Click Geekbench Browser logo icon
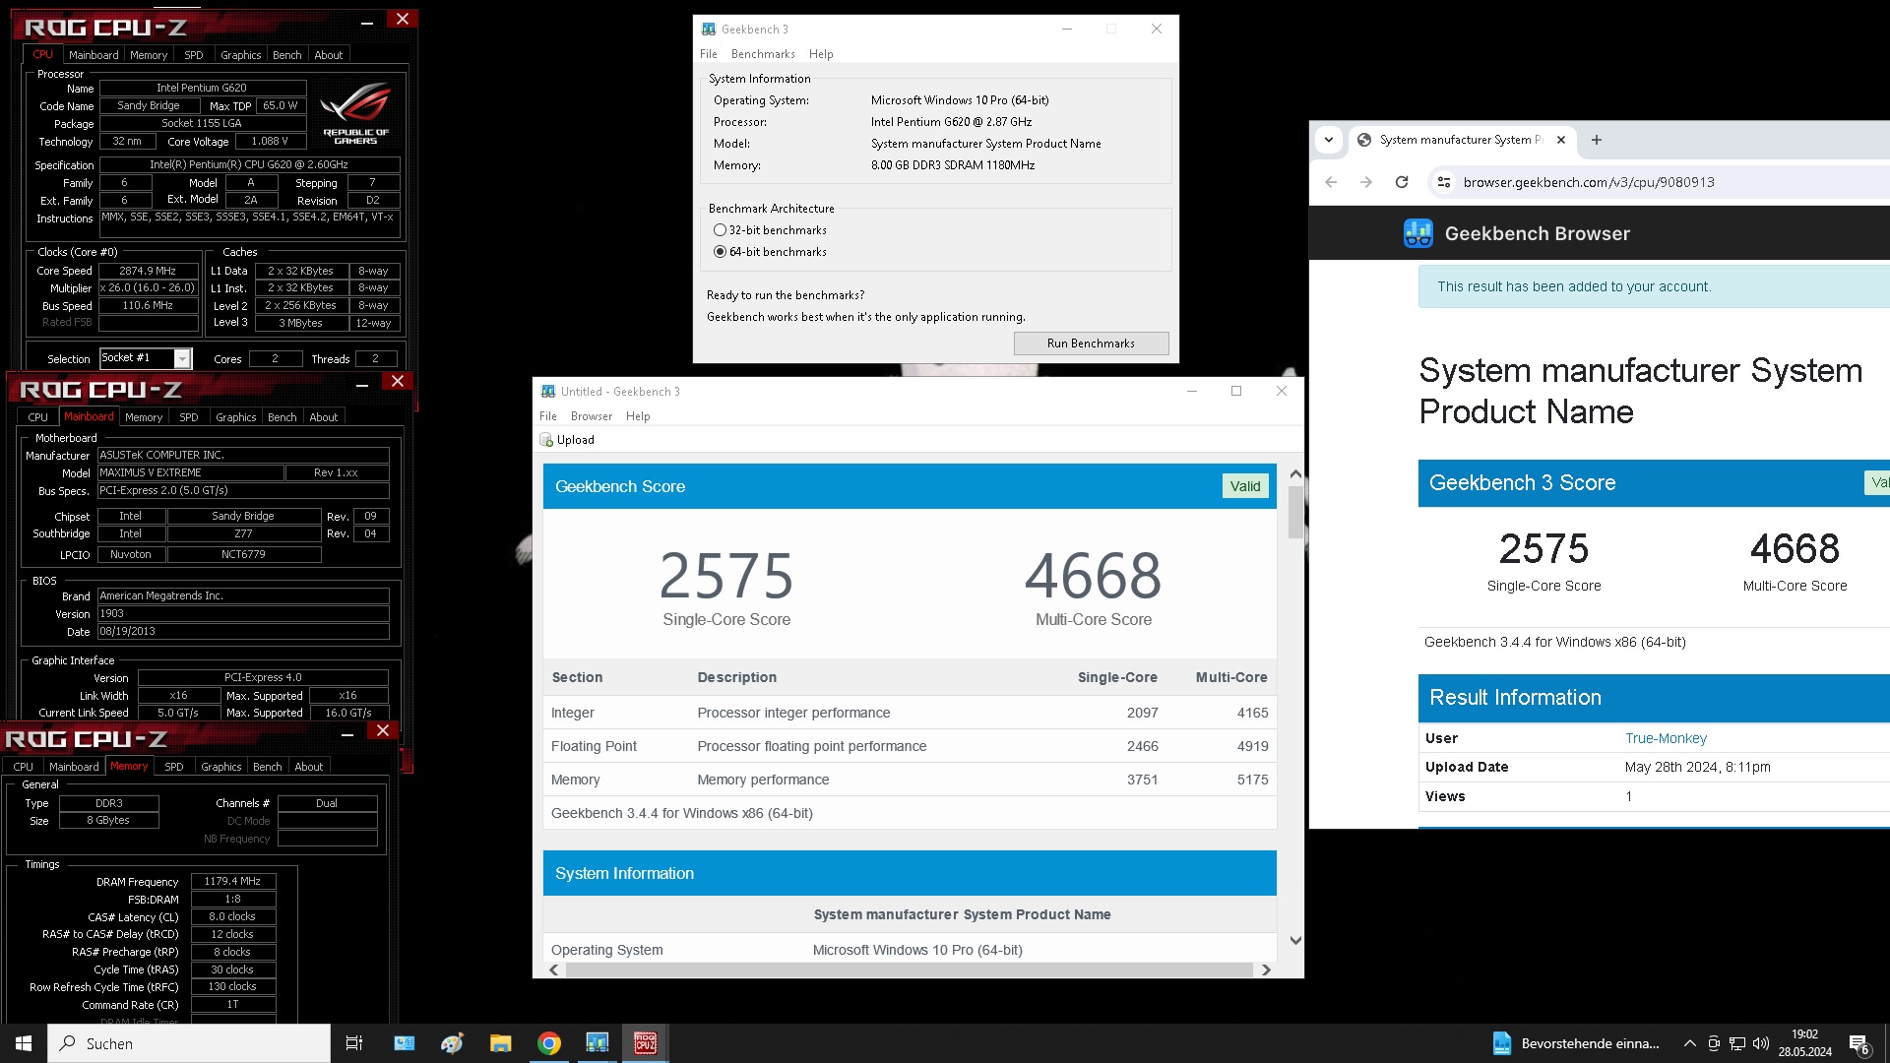The width and height of the screenshot is (1890, 1063). pyautogui.click(x=1417, y=233)
